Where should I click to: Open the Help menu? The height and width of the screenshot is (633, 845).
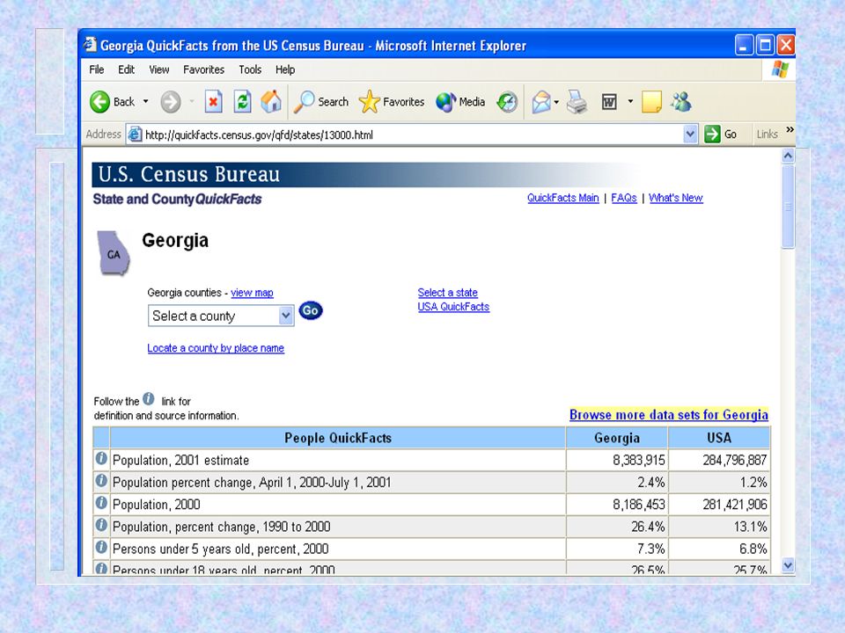pyautogui.click(x=285, y=69)
